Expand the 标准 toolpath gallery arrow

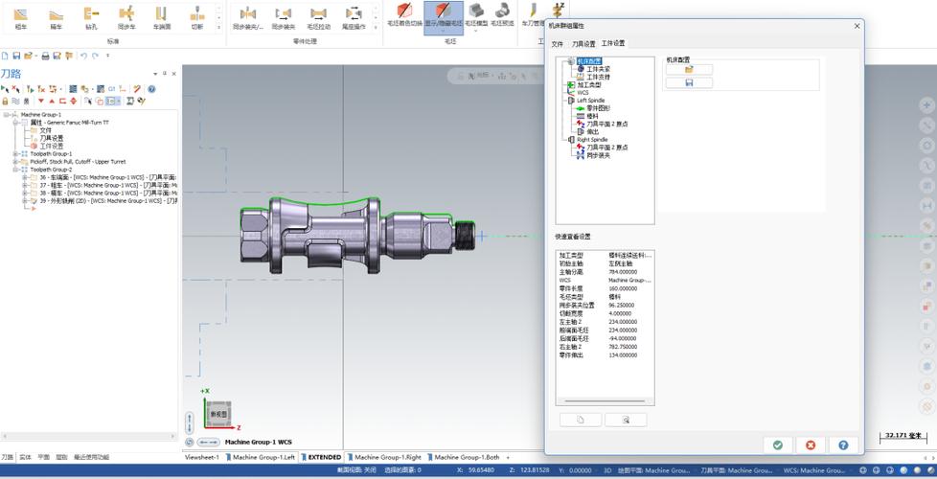coord(218,27)
